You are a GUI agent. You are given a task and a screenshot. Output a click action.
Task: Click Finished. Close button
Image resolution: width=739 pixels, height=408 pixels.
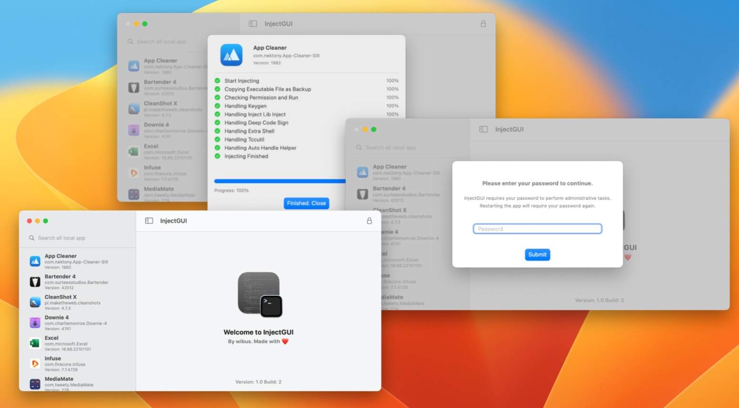[306, 203]
